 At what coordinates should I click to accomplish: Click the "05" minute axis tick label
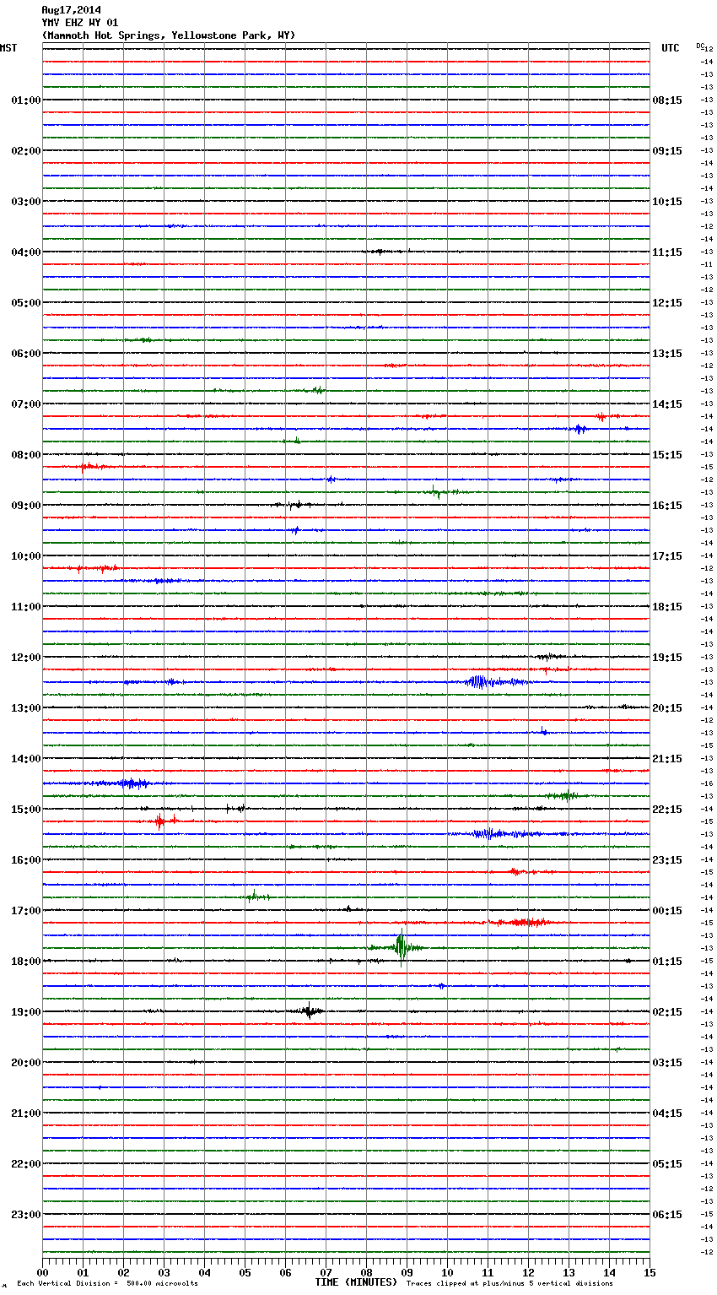(x=245, y=1272)
